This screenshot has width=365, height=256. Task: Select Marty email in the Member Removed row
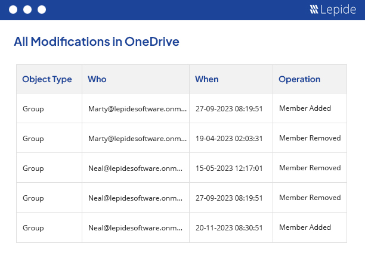(x=137, y=139)
